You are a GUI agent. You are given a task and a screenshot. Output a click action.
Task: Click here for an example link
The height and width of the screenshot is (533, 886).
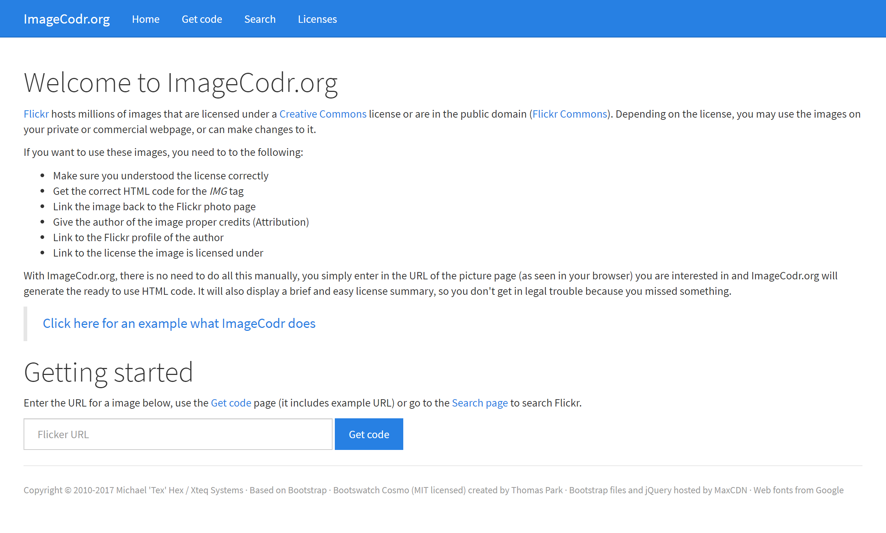click(x=179, y=323)
